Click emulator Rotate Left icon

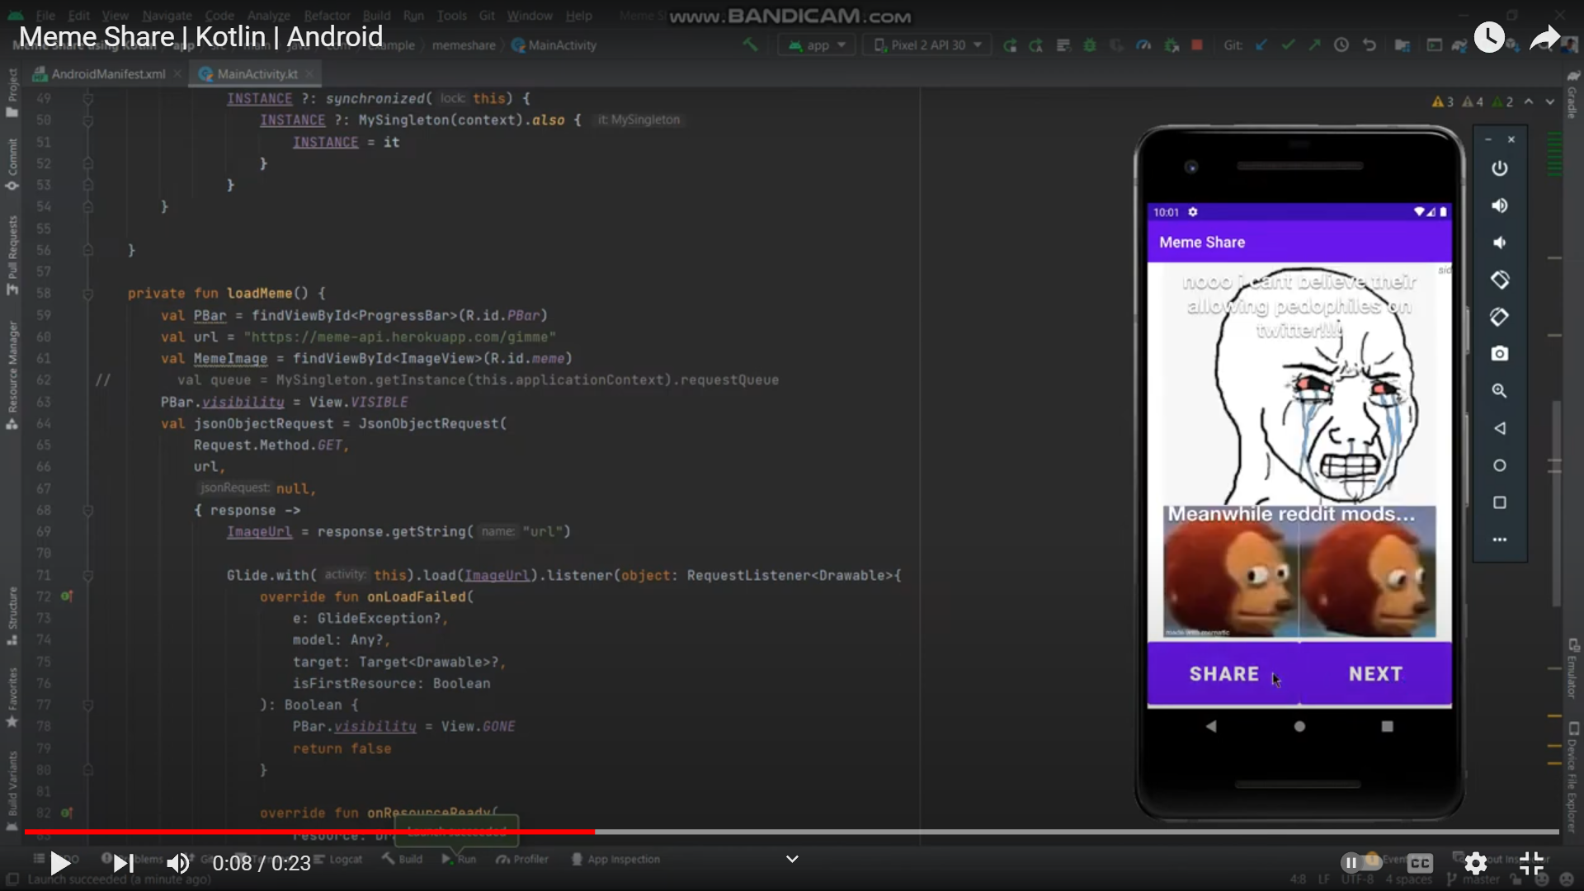click(x=1500, y=280)
